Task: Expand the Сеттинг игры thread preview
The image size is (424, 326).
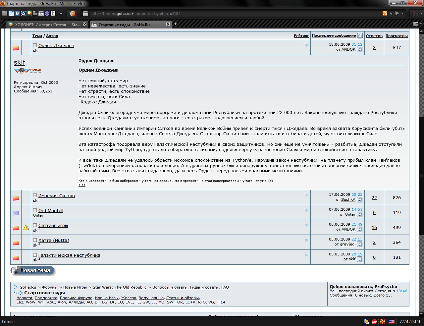Action: click(x=35, y=225)
